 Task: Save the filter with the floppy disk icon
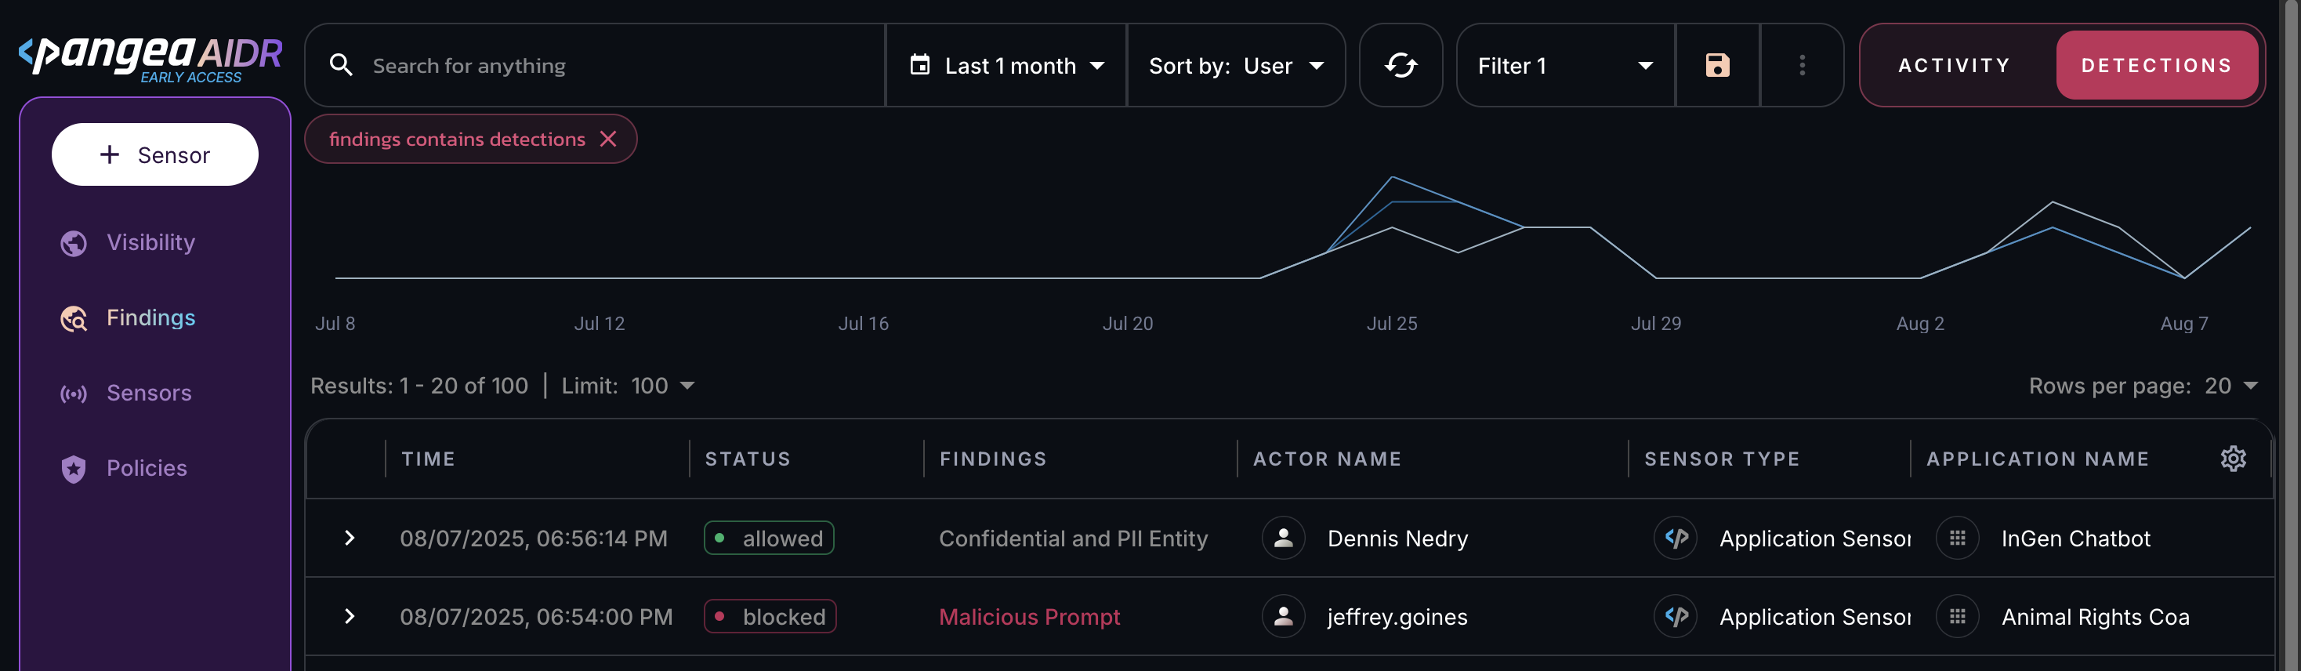point(1717,65)
